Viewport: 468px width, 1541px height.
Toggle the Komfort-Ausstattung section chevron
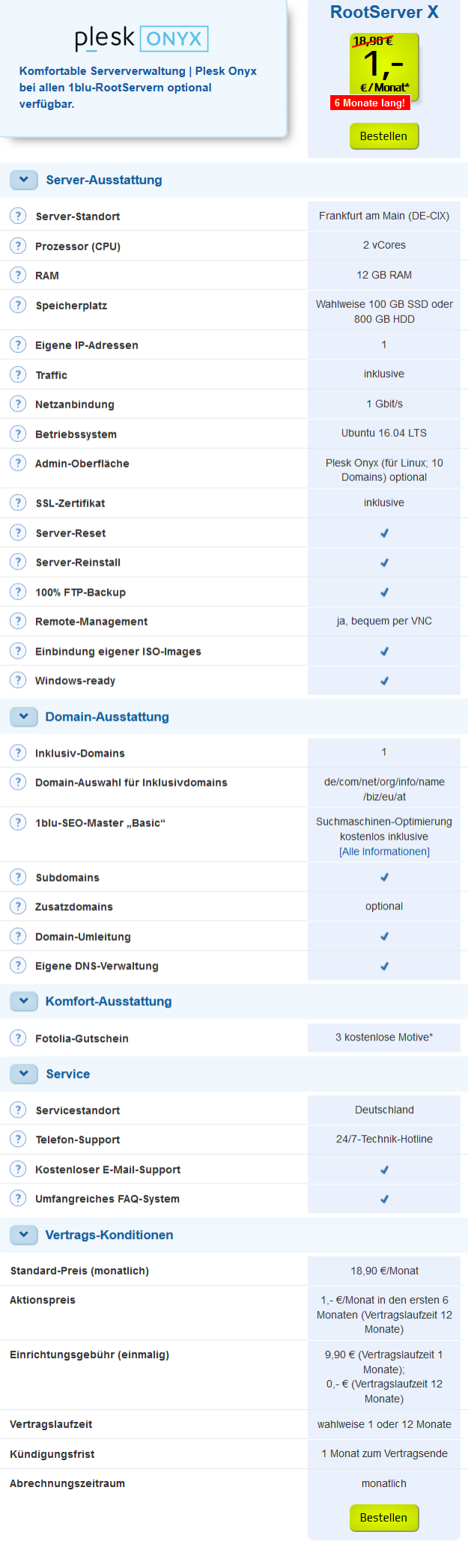(24, 1002)
